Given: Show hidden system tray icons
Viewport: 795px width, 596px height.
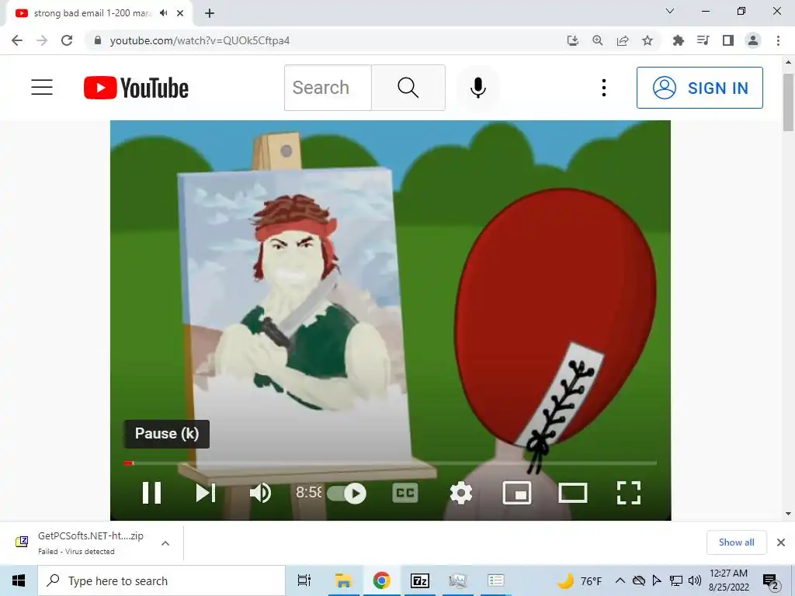Looking at the screenshot, I should coord(620,580).
